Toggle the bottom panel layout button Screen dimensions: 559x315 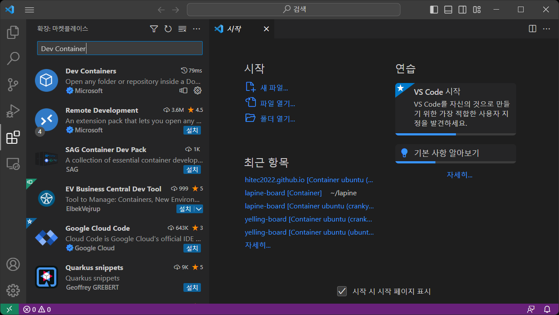coord(448,10)
